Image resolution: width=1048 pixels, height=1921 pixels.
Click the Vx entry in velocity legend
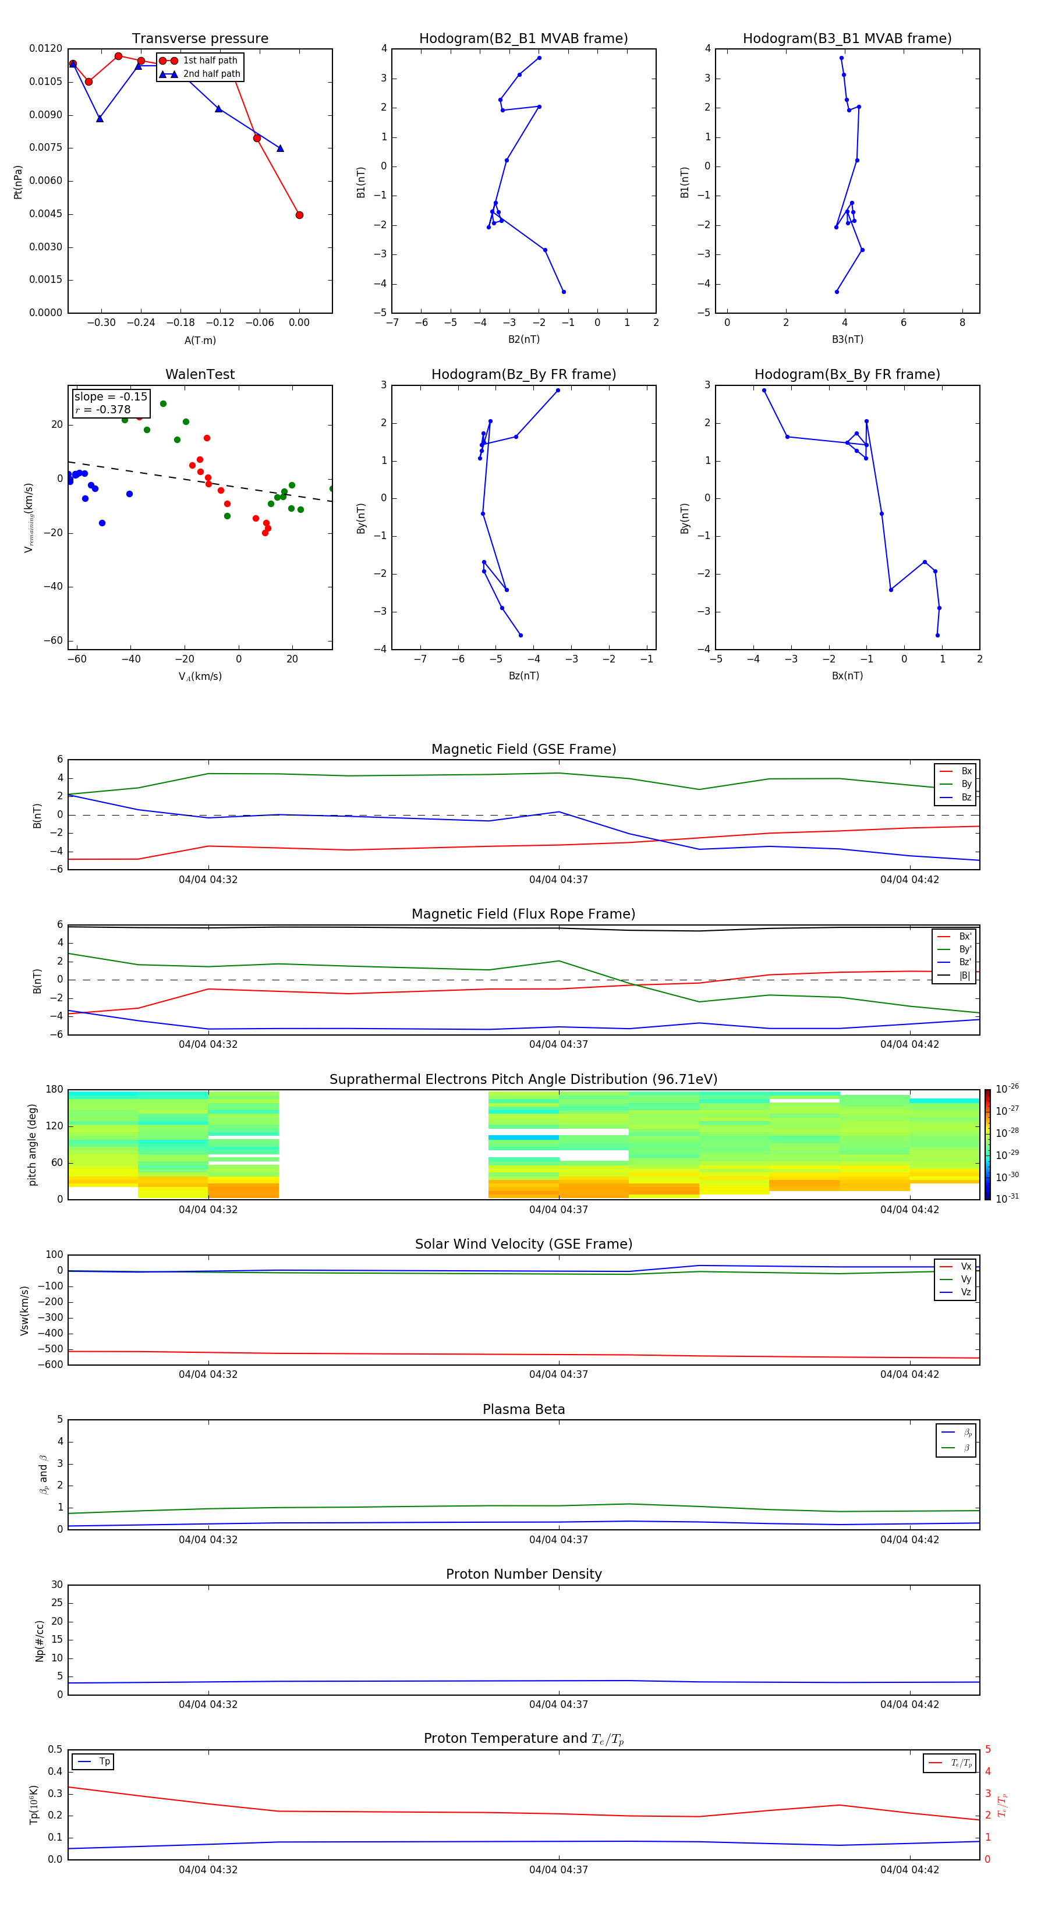955,1266
